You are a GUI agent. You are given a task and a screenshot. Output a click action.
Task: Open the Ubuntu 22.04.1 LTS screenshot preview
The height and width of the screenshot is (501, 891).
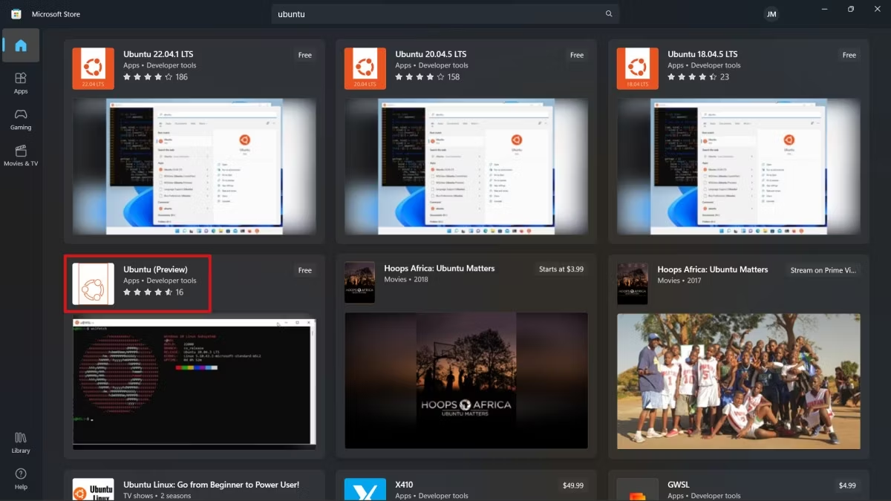(195, 167)
